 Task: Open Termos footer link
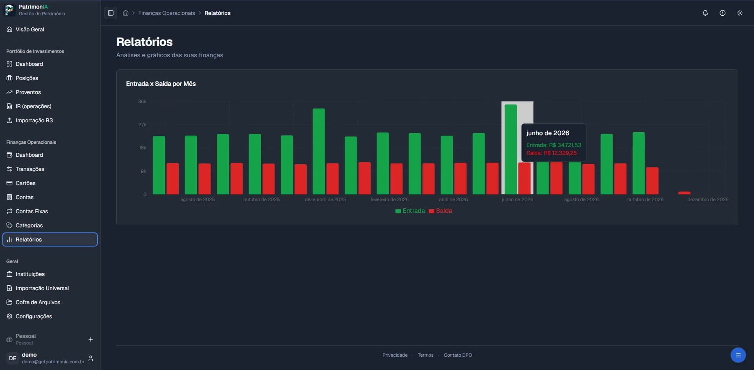[x=426, y=355]
